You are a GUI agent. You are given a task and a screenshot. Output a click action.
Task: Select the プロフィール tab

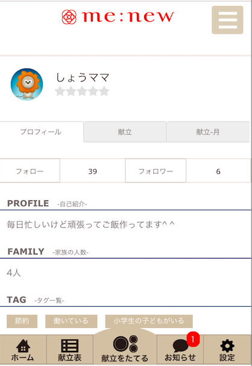[41, 132]
